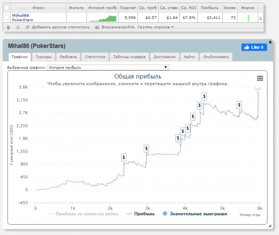The height and width of the screenshot is (235, 279).
Task: Click the highest dollar marker near 4.5k games
Action: [204, 96]
